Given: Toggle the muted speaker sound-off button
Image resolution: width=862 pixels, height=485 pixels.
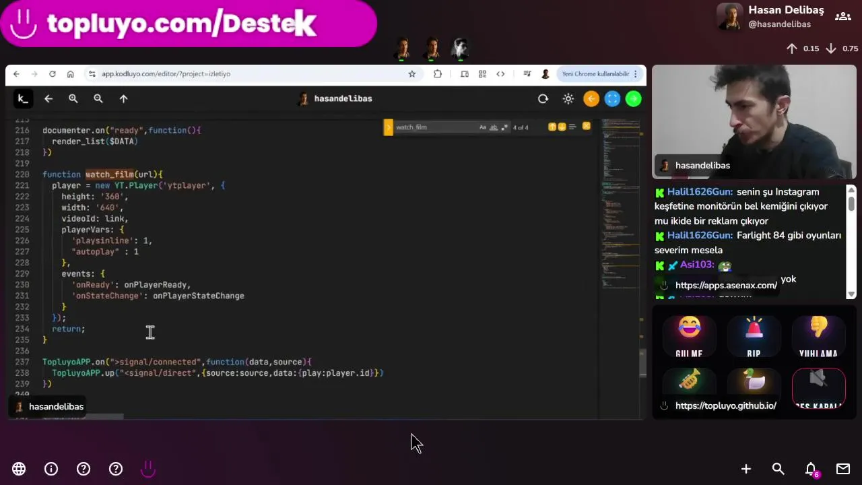Looking at the screenshot, I should coord(818,389).
